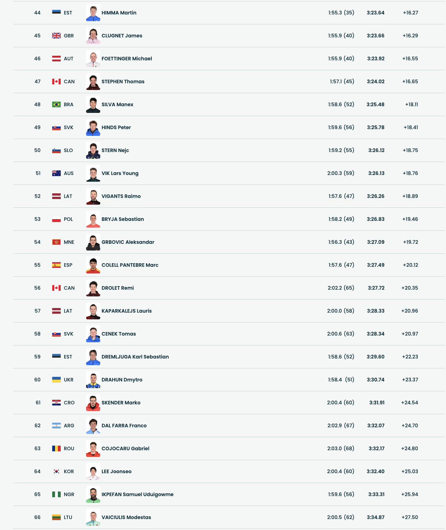Click the Australia flag icon

coord(56,173)
